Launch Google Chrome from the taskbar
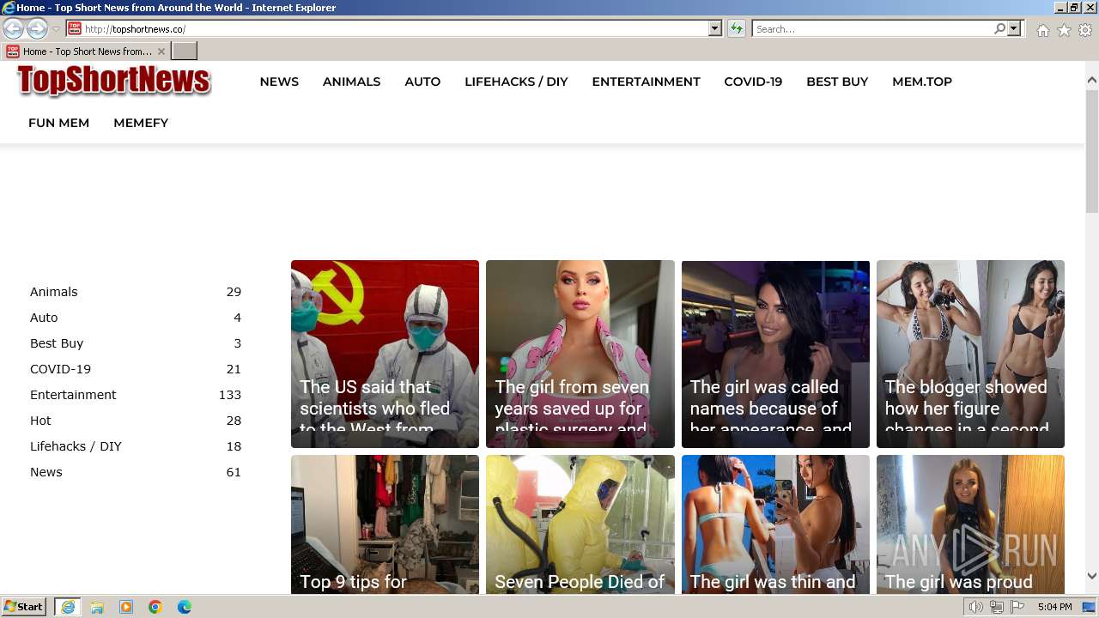This screenshot has width=1099, height=618. [155, 607]
